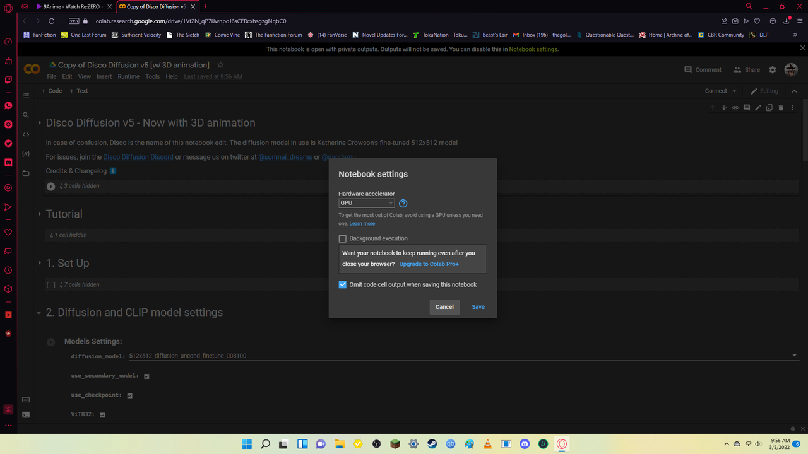Open the Twitch panel in Opera sidebar
Screen dimensions: 808x454
click(x=8, y=80)
